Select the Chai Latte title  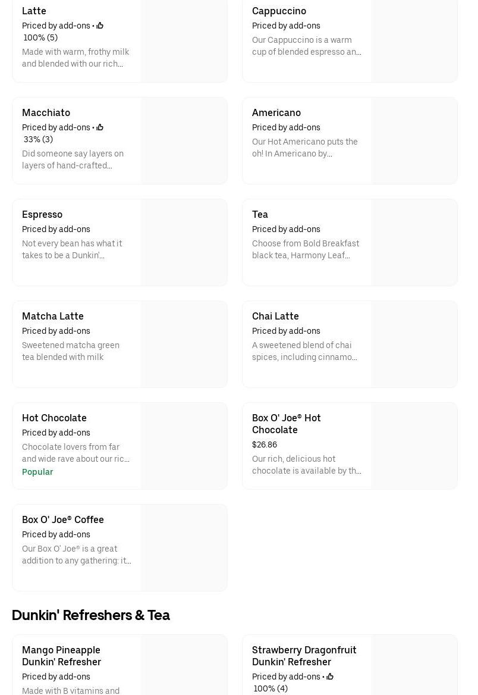coord(275,316)
